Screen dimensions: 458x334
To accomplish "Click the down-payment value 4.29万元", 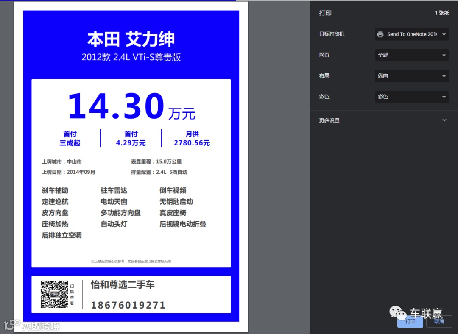I will (x=131, y=143).
